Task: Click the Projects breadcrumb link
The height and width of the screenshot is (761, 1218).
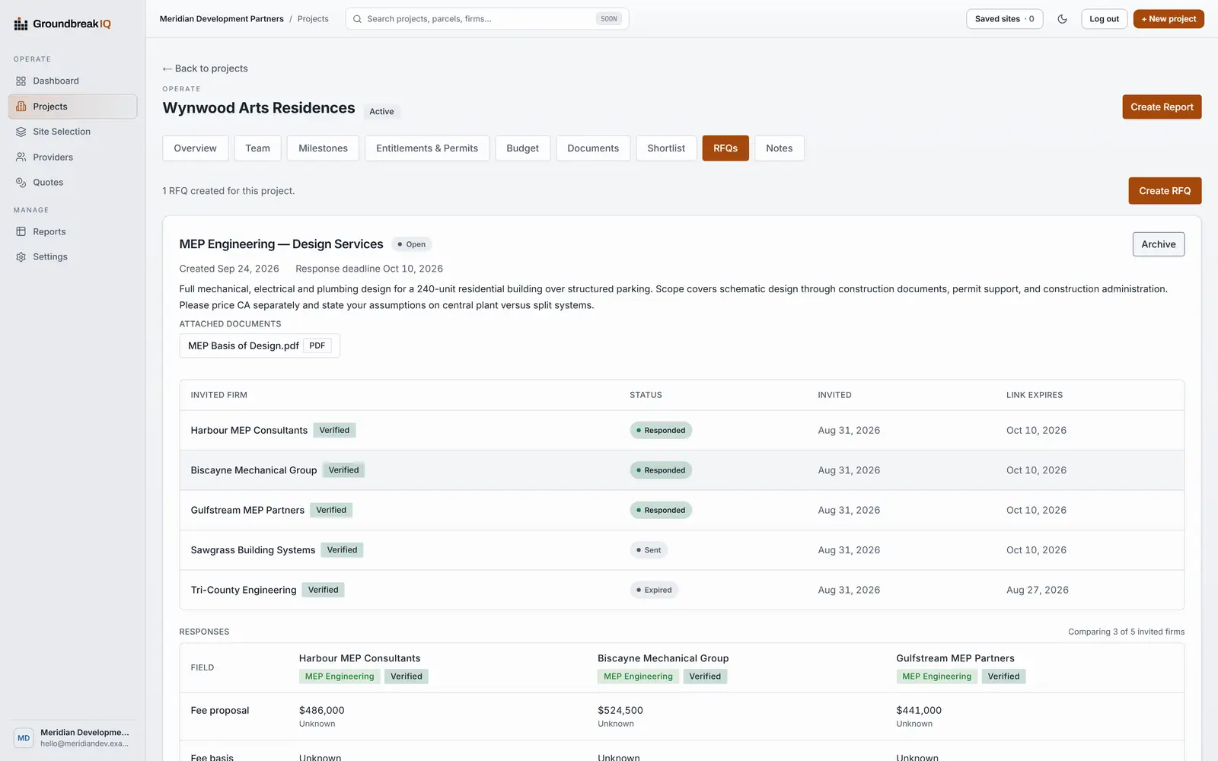Action: click(x=313, y=19)
